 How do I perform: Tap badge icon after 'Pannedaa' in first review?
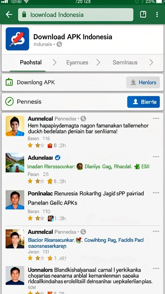coord(83,119)
